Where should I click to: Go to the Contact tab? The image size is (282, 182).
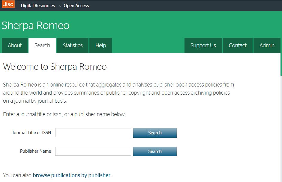[238, 45]
